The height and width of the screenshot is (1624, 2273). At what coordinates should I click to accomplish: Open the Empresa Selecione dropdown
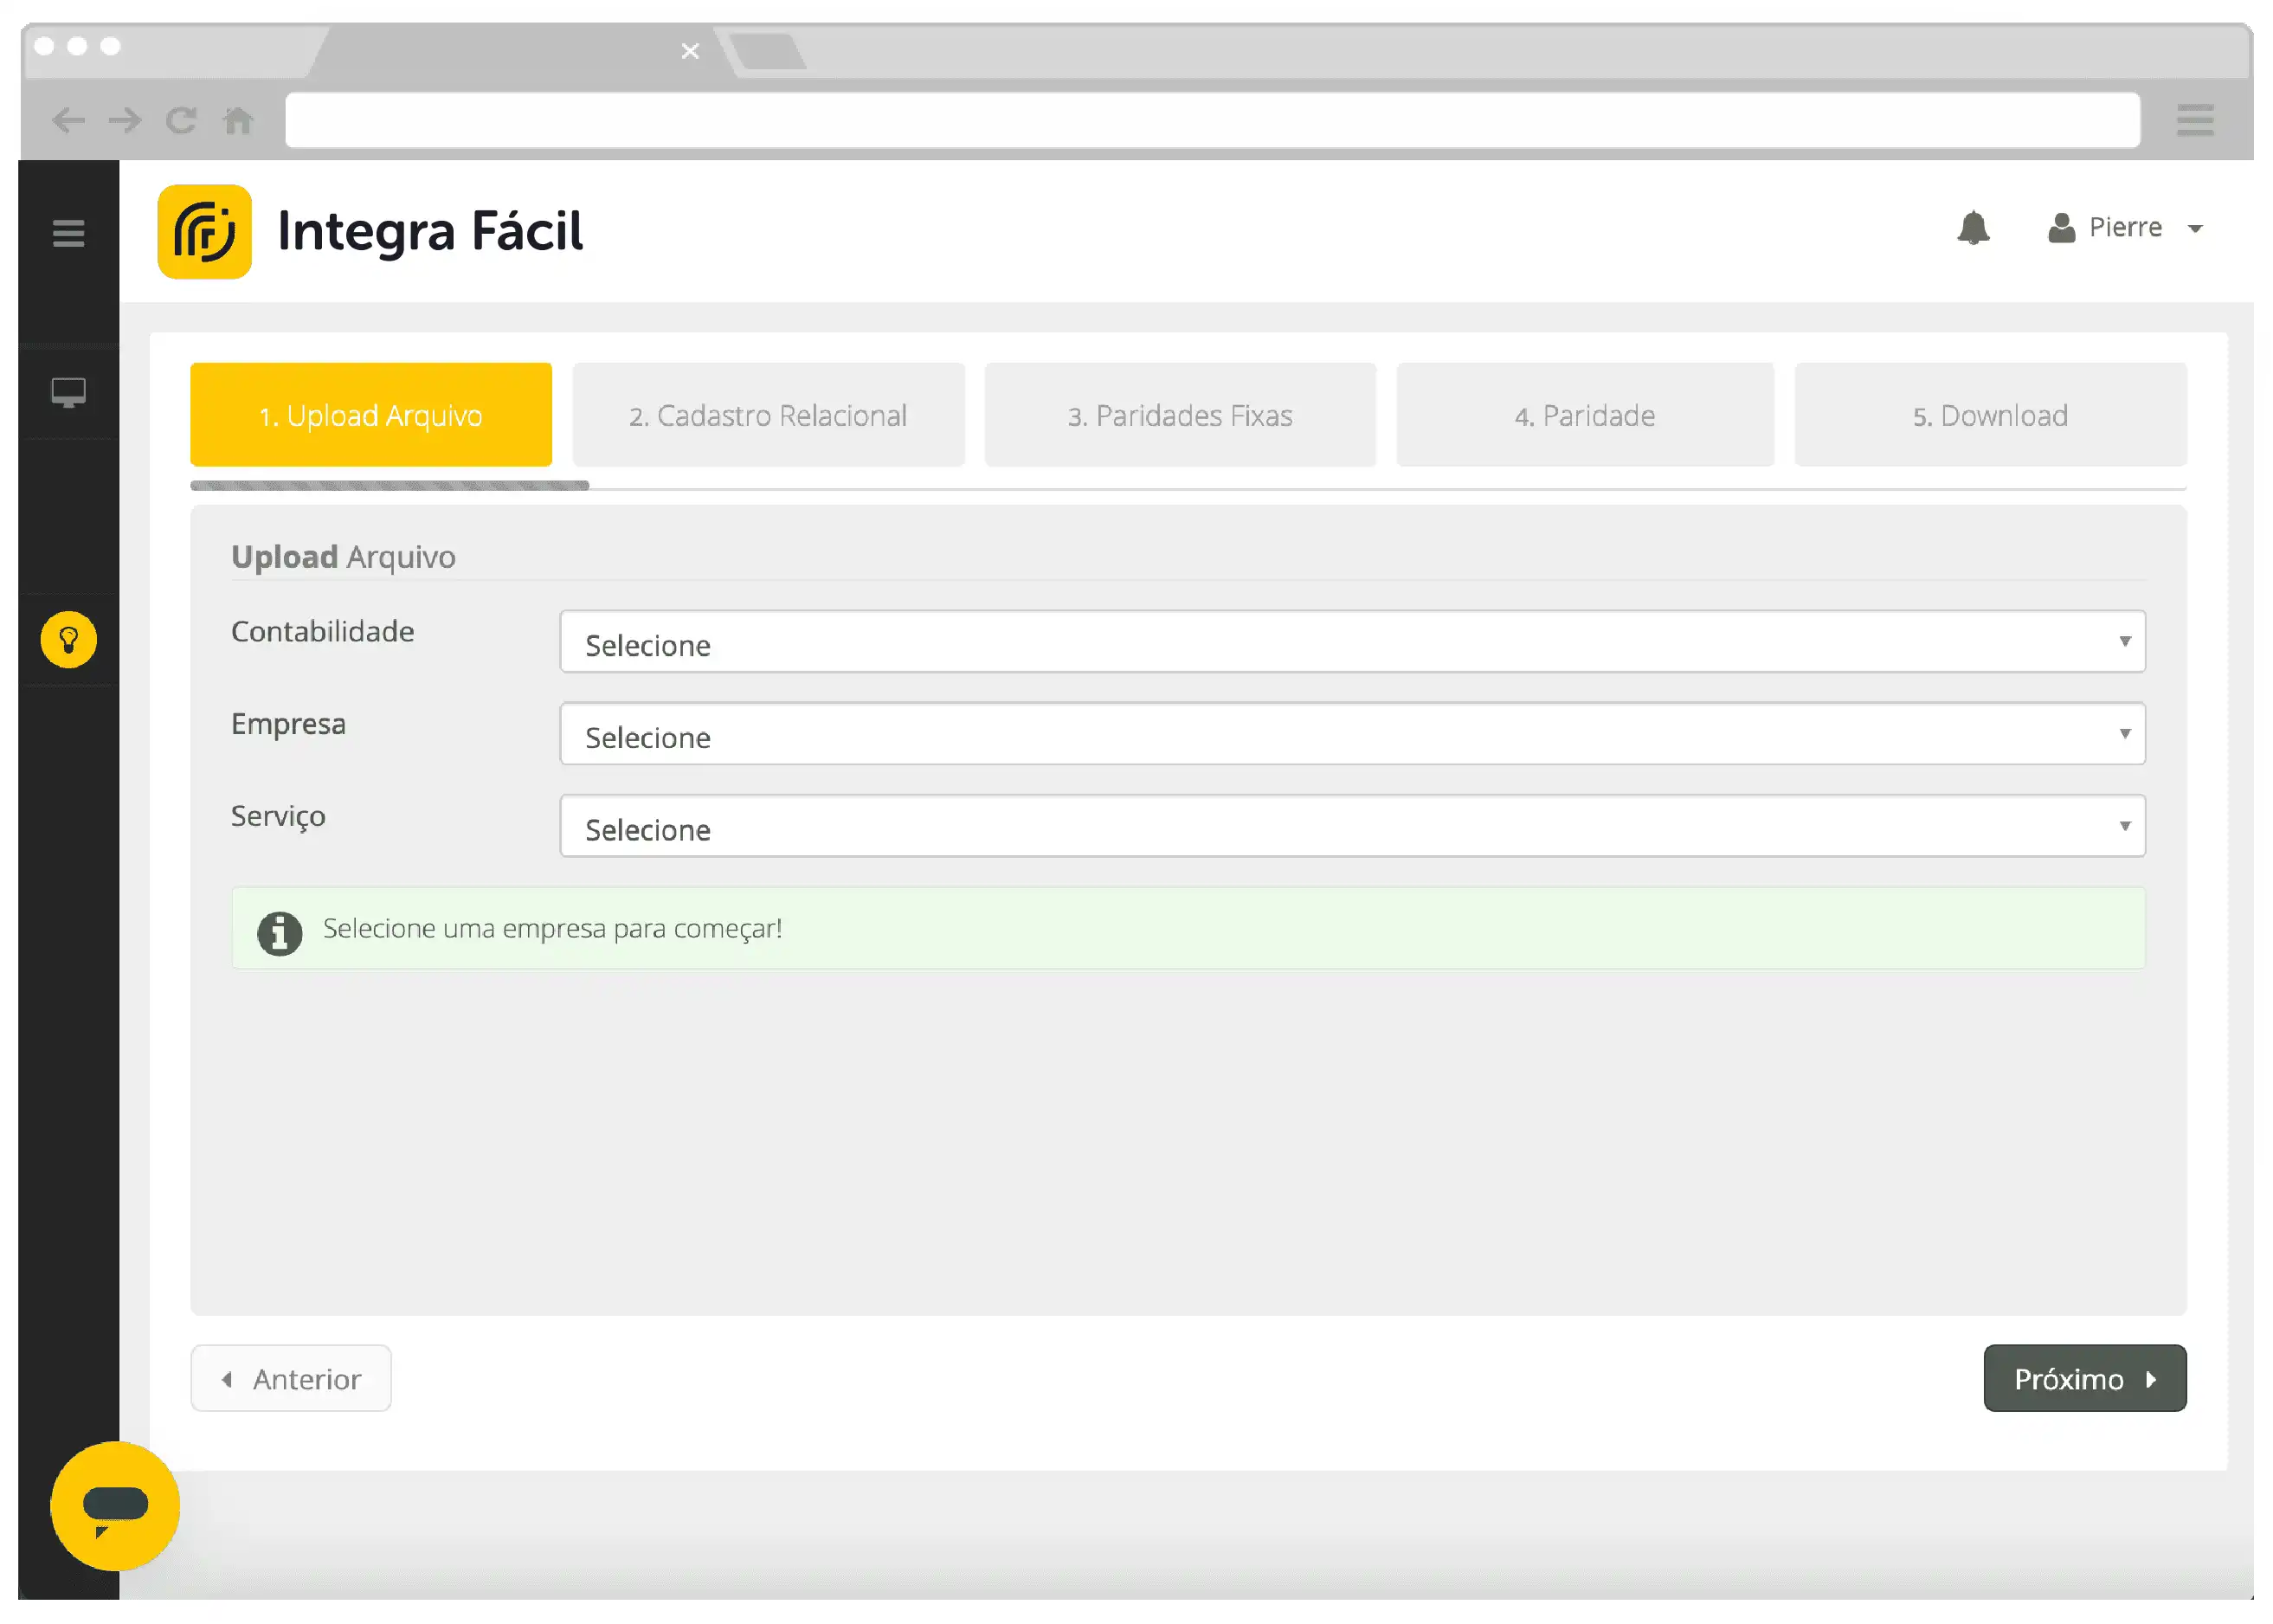click(1352, 735)
